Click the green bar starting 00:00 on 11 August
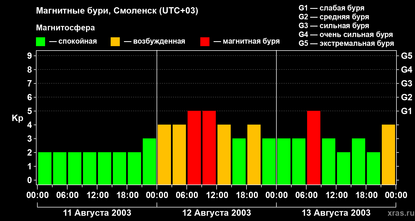 [x=45, y=168]
